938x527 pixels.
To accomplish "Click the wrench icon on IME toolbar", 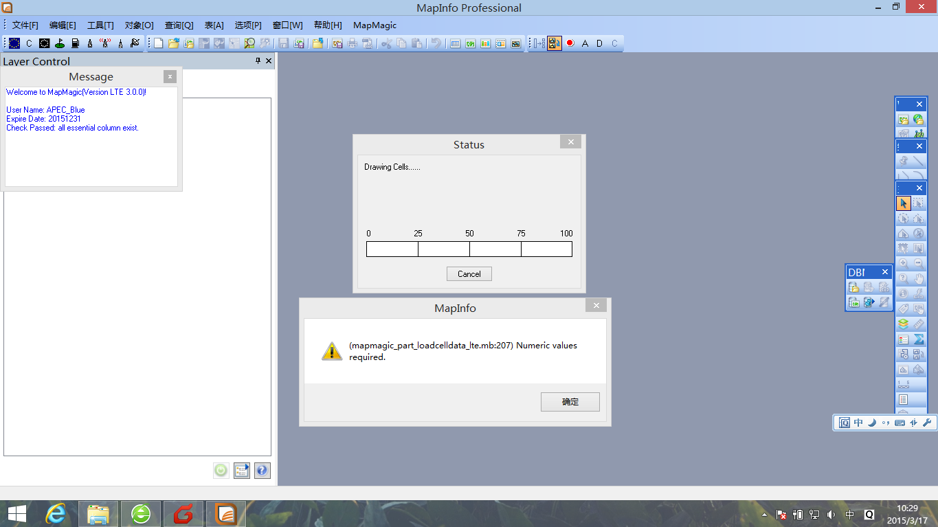I will pyautogui.click(x=926, y=423).
